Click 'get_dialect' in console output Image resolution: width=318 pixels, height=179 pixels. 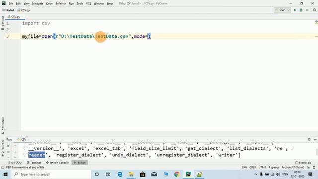tap(203, 148)
